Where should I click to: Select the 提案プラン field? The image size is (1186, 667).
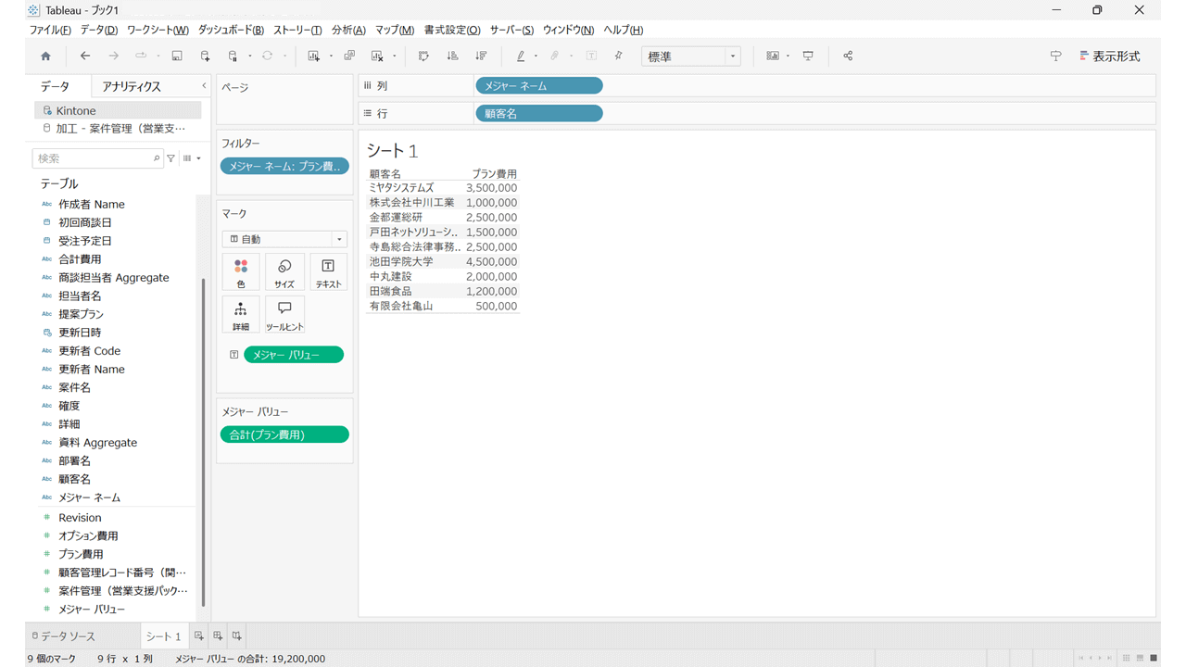tap(81, 314)
